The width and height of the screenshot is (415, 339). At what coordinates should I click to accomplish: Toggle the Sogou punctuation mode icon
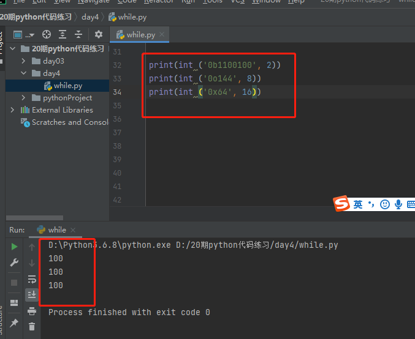coord(371,204)
